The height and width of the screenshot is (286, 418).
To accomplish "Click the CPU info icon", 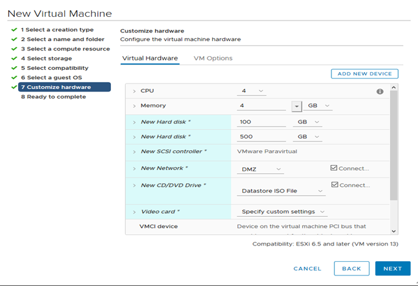I will pyautogui.click(x=380, y=92).
